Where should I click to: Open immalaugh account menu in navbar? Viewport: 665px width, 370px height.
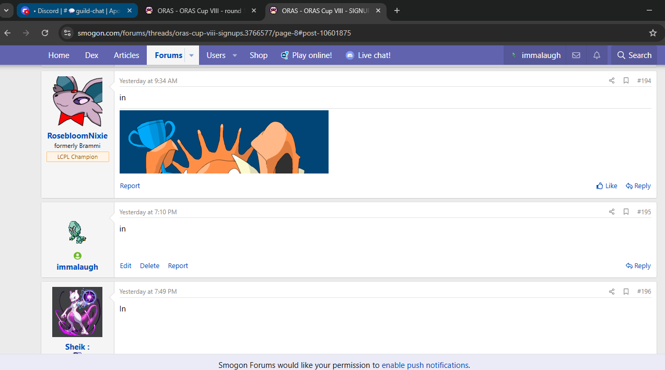[x=535, y=55]
